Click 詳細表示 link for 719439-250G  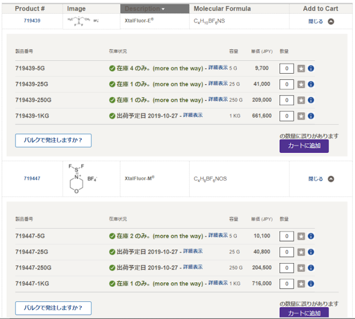218,99
